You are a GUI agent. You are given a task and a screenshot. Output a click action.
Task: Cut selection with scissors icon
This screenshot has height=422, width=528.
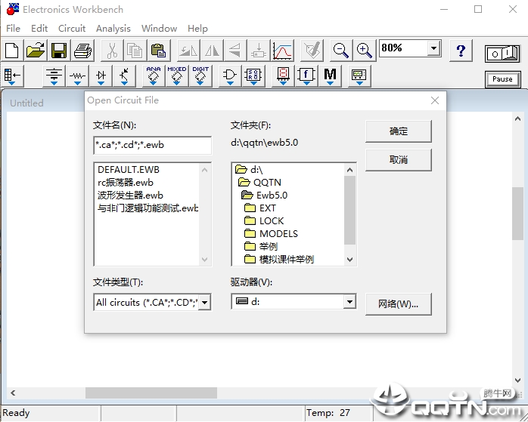pos(111,51)
